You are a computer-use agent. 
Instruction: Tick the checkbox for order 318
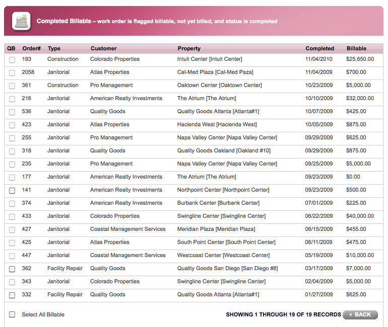pos(12,151)
